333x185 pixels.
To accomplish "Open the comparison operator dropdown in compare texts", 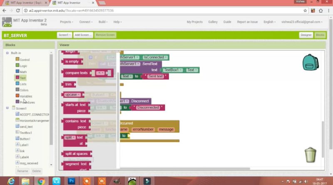I will tap(100, 73).
